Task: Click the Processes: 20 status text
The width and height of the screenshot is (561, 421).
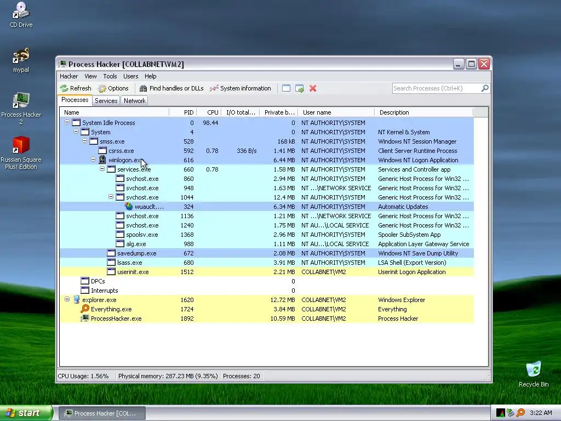Action: pos(241,376)
